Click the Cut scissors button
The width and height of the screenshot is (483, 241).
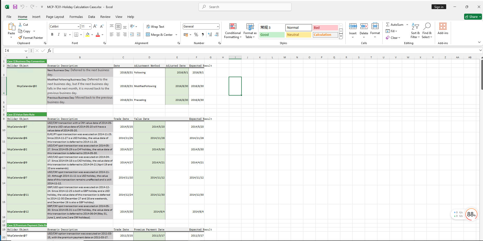(23, 24)
